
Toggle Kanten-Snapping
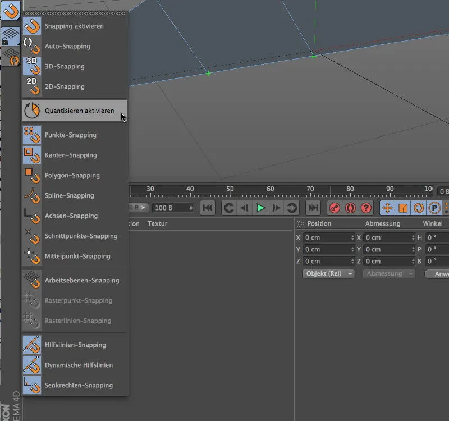(x=75, y=155)
